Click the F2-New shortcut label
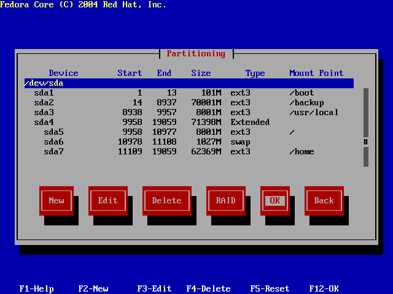This screenshot has width=393, height=294. (x=93, y=288)
